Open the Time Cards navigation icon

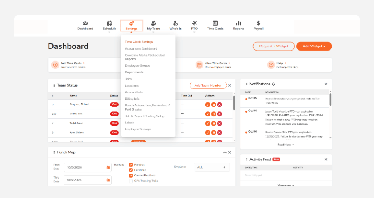(215, 23)
